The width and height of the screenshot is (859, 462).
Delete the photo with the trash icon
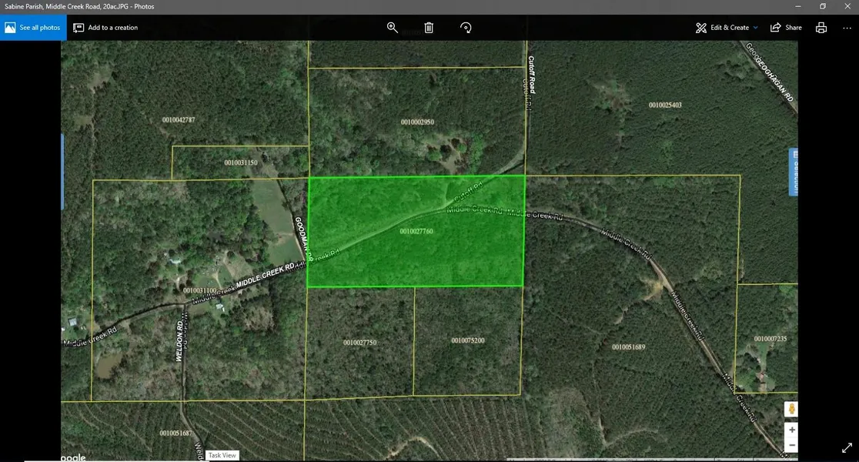(429, 28)
